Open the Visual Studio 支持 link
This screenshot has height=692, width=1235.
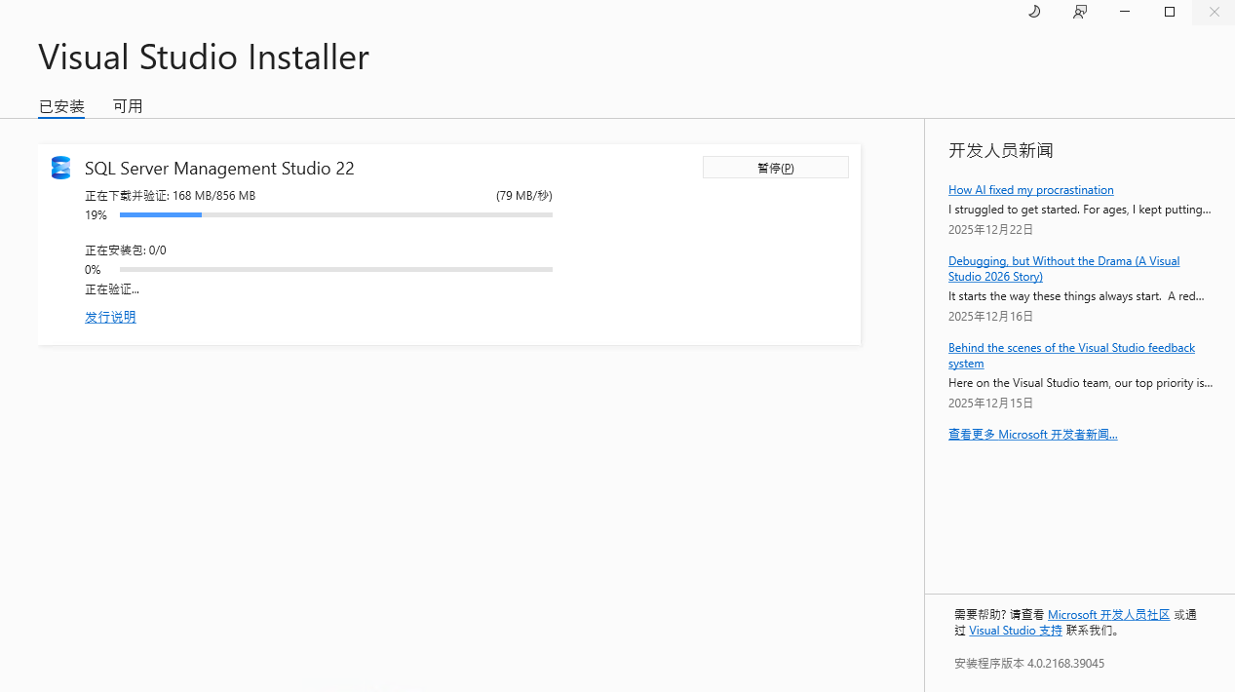(1016, 631)
